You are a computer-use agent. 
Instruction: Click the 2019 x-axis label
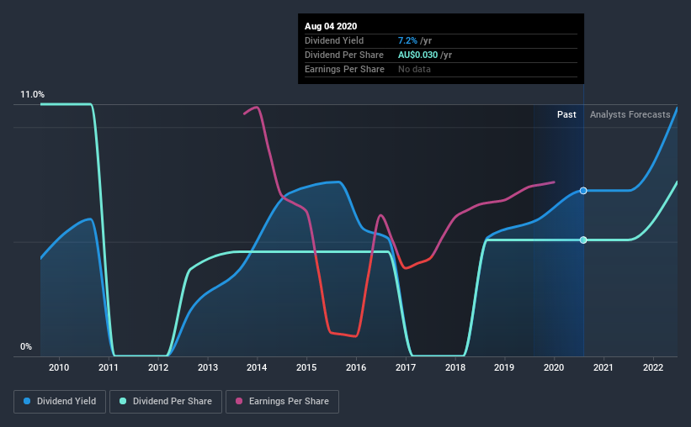click(504, 367)
